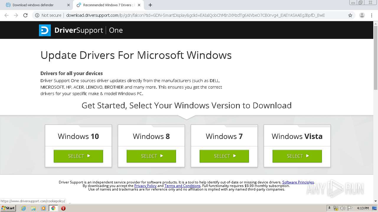Reload the page with refresh icon
Screen dimensions: 378x212
[25, 15]
